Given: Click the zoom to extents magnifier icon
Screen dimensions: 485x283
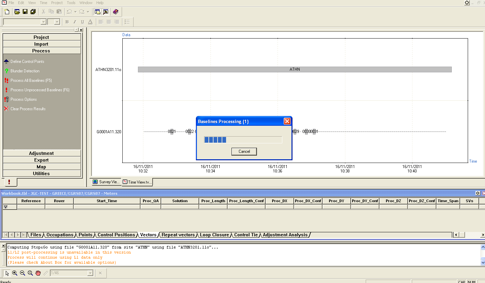Looking at the screenshot, I should coord(30,273).
